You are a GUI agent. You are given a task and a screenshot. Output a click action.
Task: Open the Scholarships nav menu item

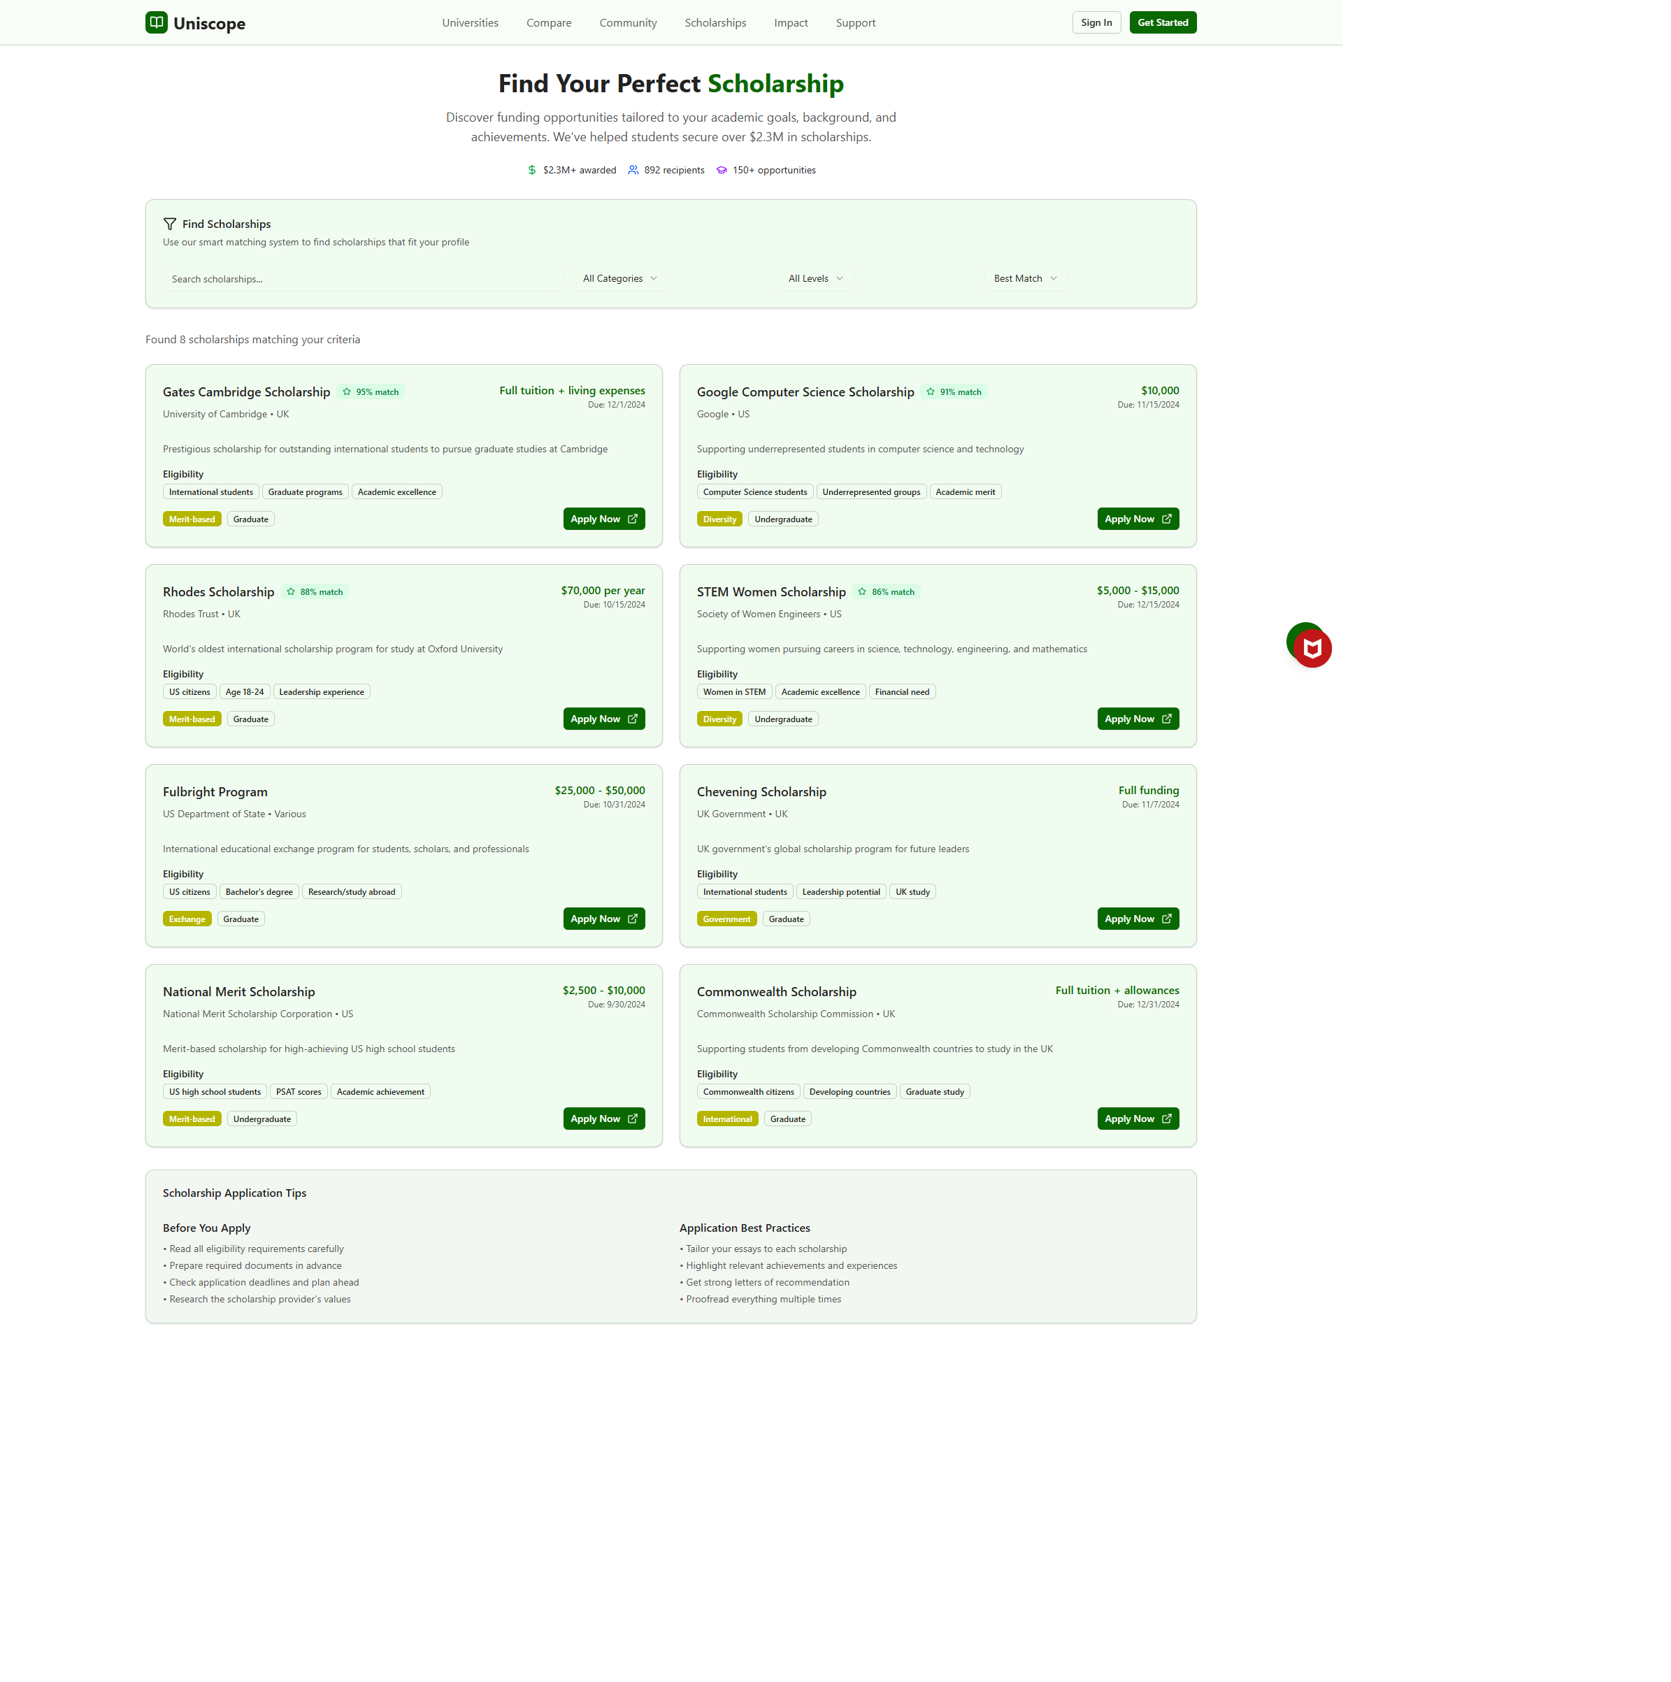(715, 22)
